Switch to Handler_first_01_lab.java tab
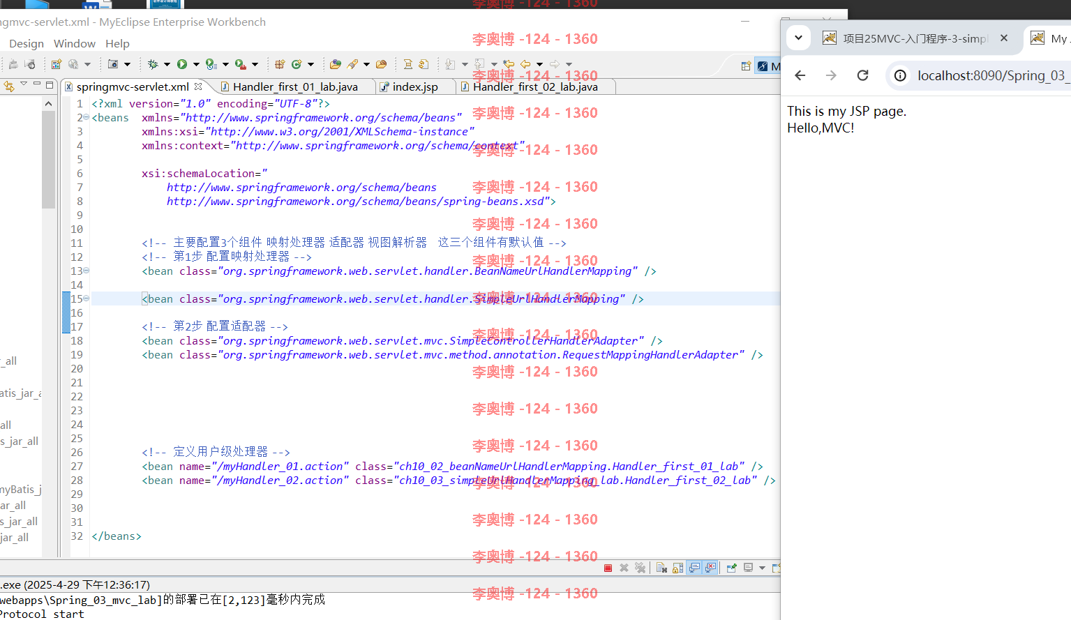Image resolution: width=1071 pixels, height=620 pixels. (x=294, y=86)
